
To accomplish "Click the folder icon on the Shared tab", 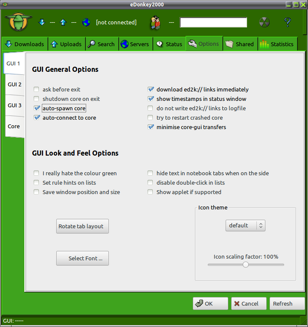I will point(230,44).
